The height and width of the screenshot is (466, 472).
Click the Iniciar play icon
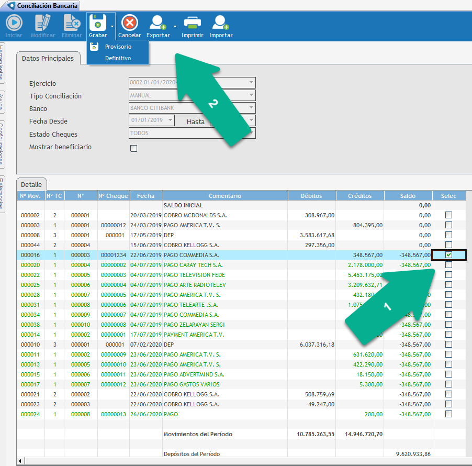click(14, 23)
